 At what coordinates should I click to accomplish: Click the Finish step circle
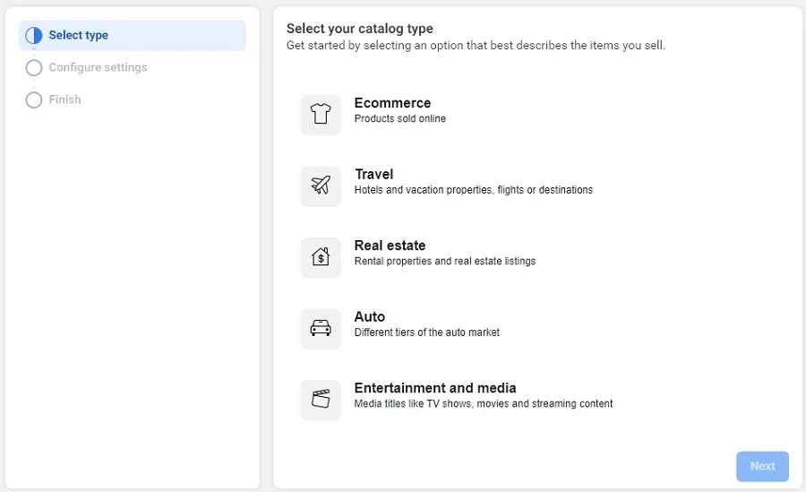click(34, 100)
